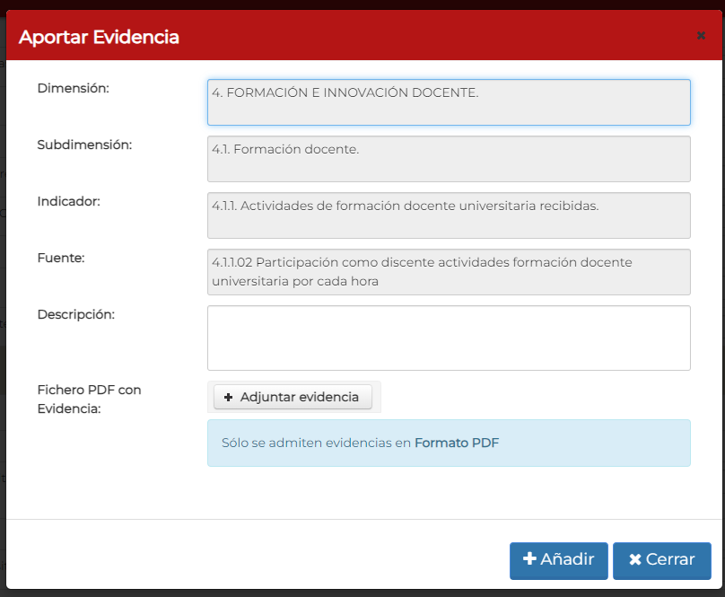The image size is (725, 597).
Task: Click the plus icon on the Añadir button
Action: pos(529,559)
